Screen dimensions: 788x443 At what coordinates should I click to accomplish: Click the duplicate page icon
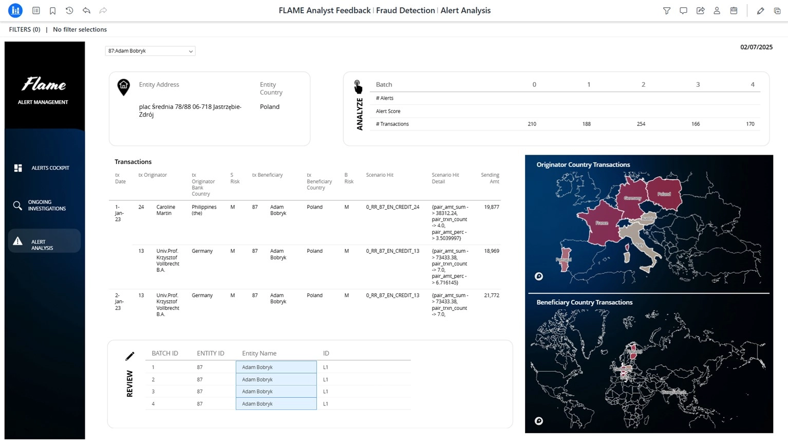(x=777, y=10)
